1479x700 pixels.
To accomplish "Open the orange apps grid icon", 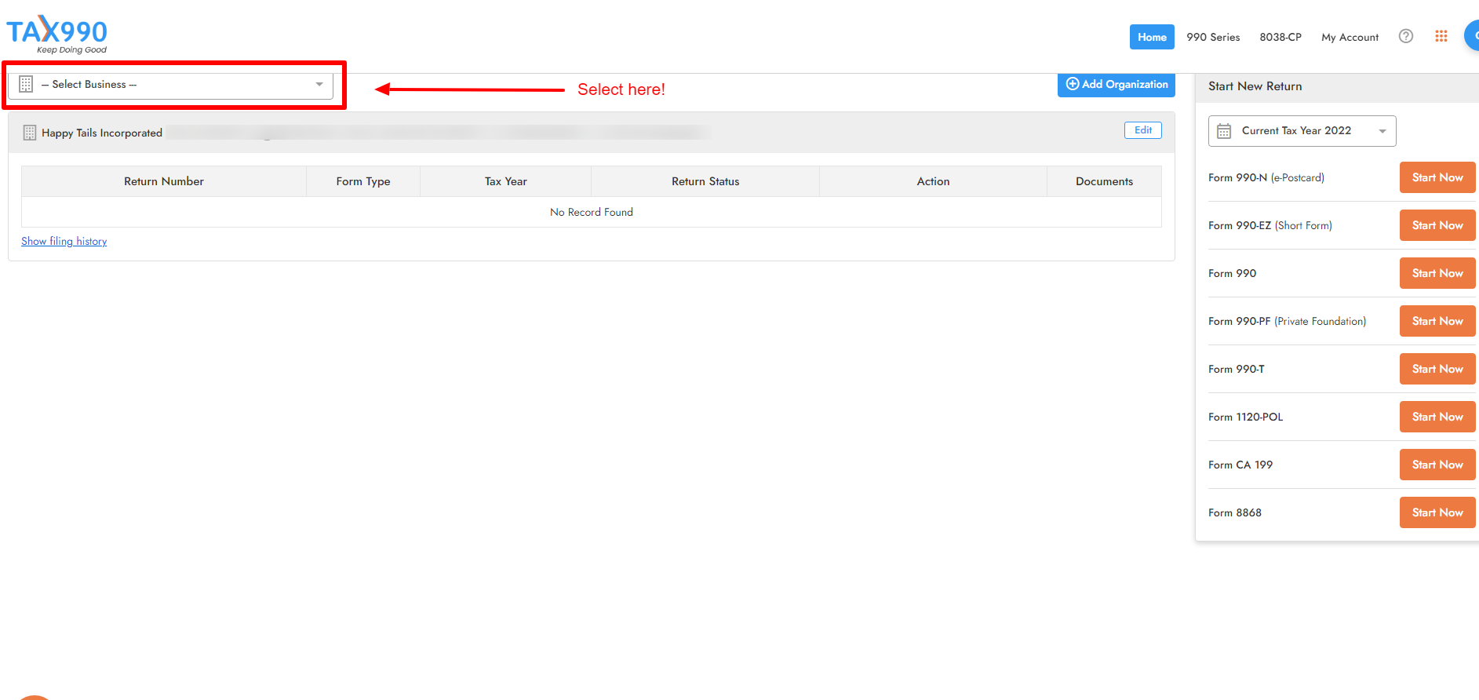I will tap(1441, 36).
